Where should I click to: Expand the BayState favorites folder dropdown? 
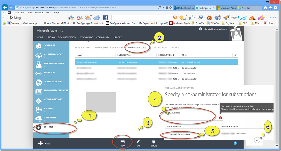point(236,23)
